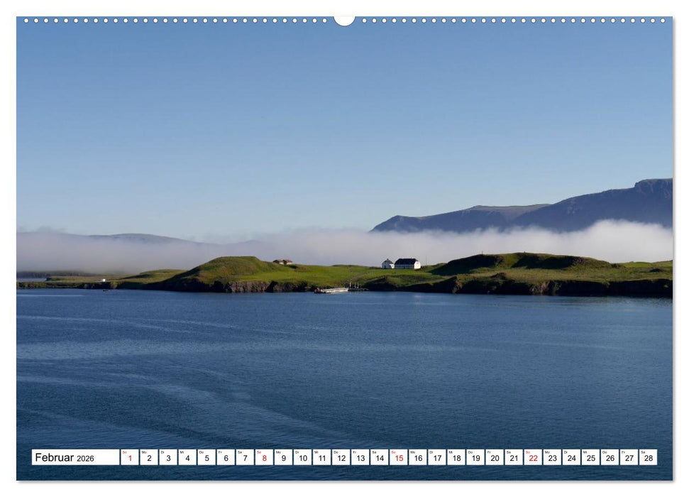Click the Februar 2026 month label
The height and width of the screenshot is (497, 689).
75,458
